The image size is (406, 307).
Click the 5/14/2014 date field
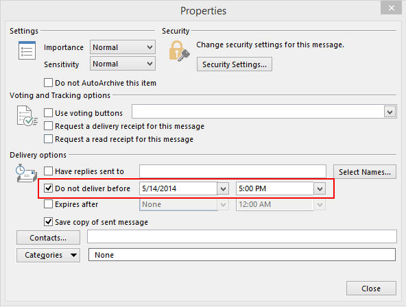click(178, 188)
